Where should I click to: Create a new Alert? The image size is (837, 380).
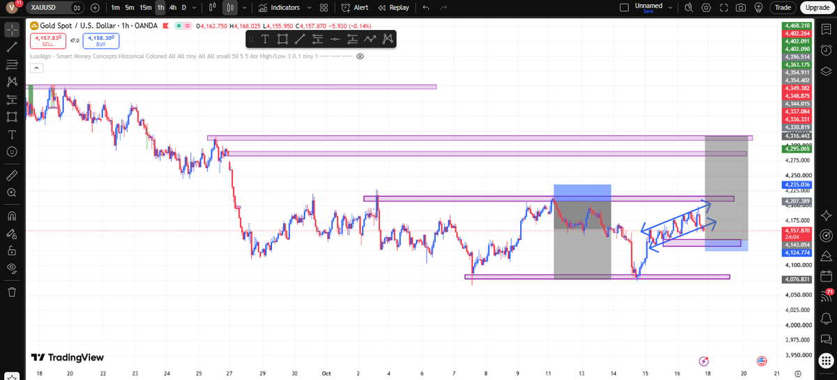click(355, 8)
